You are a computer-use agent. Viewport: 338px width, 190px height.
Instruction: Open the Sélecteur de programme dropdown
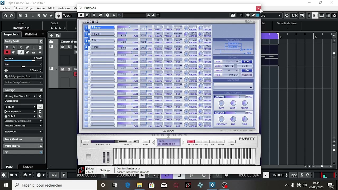(23, 121)
